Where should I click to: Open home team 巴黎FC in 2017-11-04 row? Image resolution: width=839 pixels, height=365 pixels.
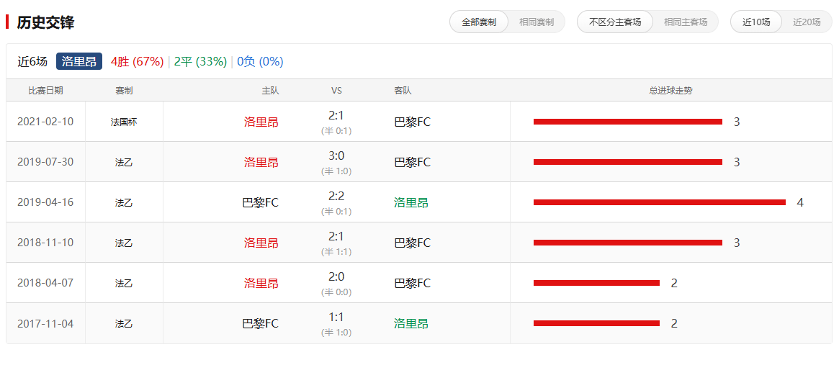pos(261,324)
